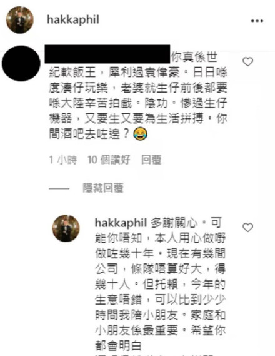The width and height of the screenshot is (275, 356).
Task: Open the redacted commenter username bar
Action: tap(107, 54)
